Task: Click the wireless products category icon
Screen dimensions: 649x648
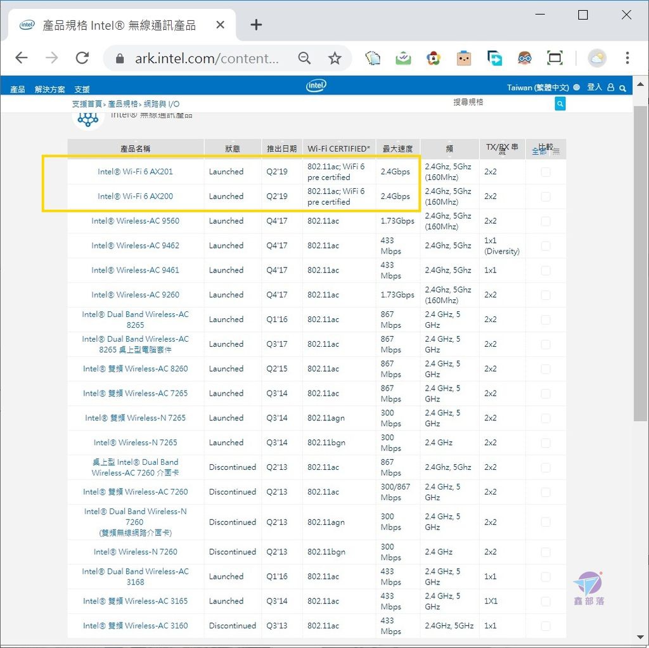Action: 87,119
